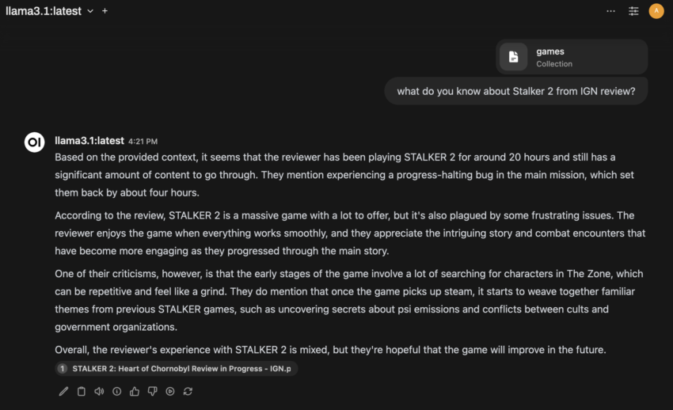Regenerate the response with refresh icon
673x410 pixels.
(x=188, y=391)
